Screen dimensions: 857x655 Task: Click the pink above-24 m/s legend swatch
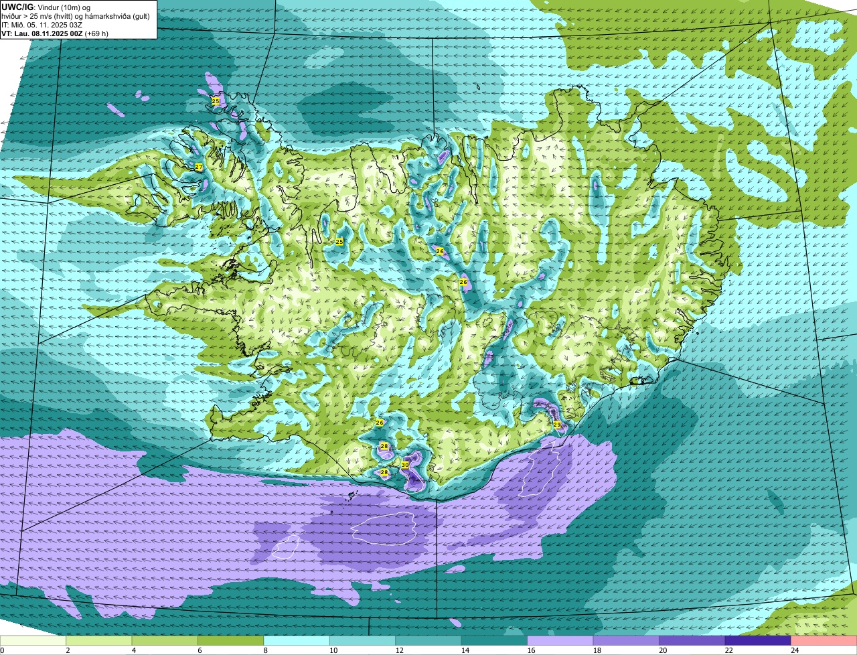click(824, 641)
